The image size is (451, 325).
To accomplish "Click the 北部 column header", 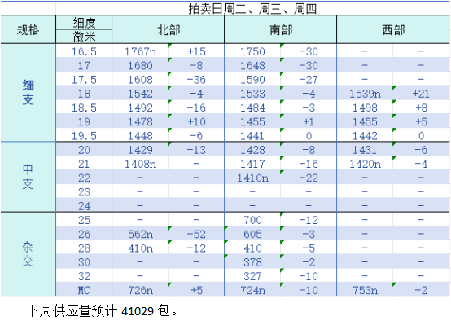I will (x=169, y=29).
